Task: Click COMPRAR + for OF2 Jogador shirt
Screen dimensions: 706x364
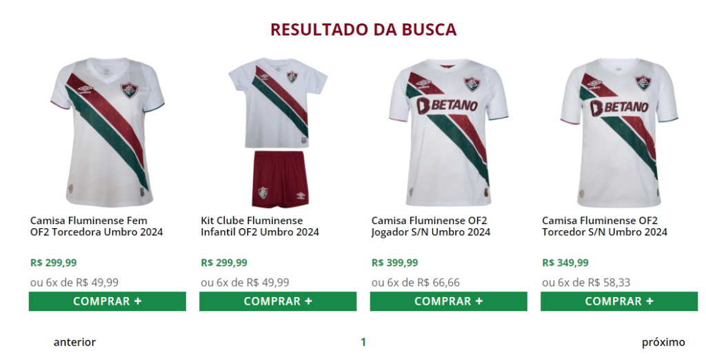Action: click(448, 301)
